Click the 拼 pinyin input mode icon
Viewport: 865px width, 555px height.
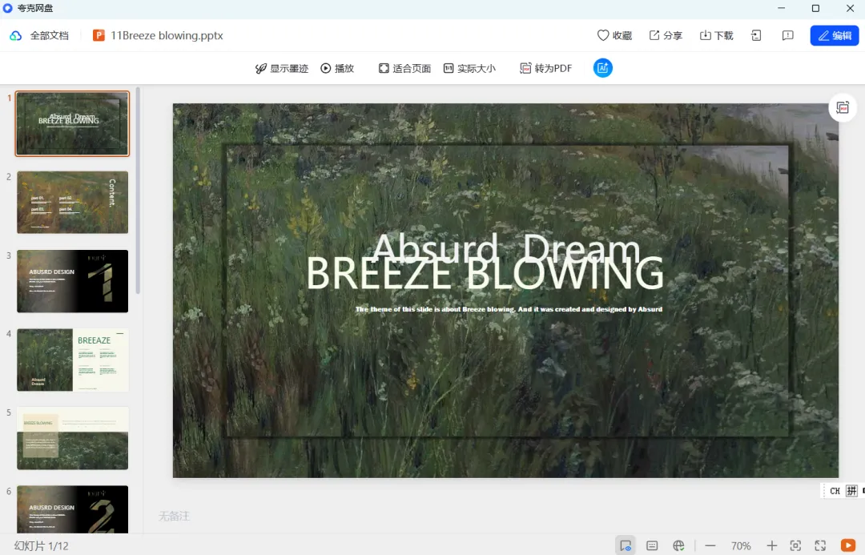pyautogui.click(x=851, y=490)
